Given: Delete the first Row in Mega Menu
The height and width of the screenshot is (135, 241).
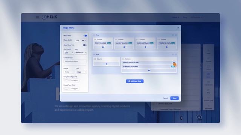Looking at the screenshot, I should point(176,35).
